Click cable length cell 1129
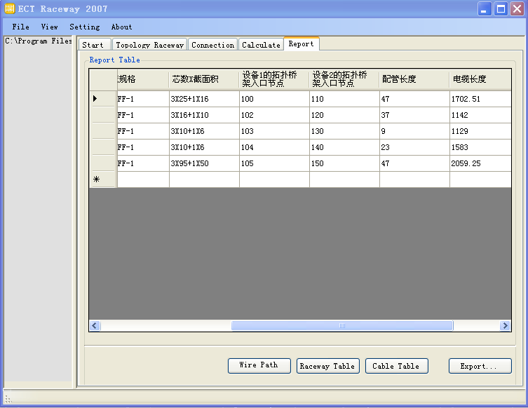The image size is (528, 408). pos(480,131)
